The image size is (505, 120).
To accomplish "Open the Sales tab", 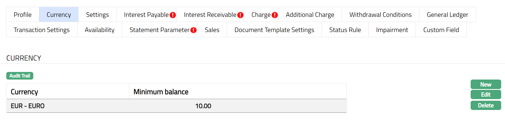I will coord(212,30).
